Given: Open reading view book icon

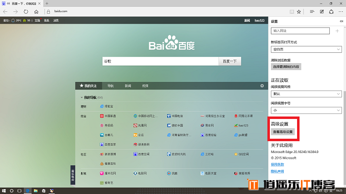Looking at the screenshot, I should (292, 12).
